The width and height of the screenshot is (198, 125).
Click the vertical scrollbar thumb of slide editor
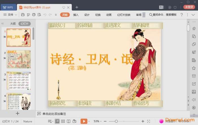(x=188, y=28)
